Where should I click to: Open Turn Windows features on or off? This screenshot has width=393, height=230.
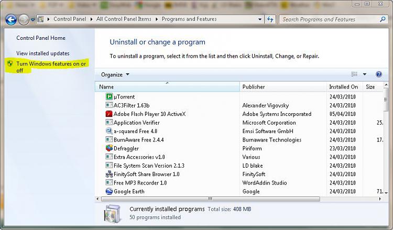(x=51, y=67)
